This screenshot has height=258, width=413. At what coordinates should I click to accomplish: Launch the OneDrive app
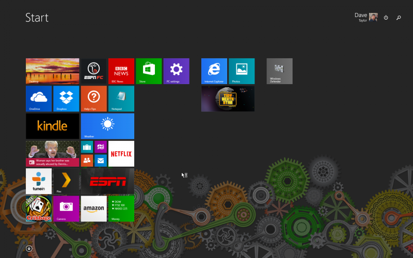click(39, 99)
